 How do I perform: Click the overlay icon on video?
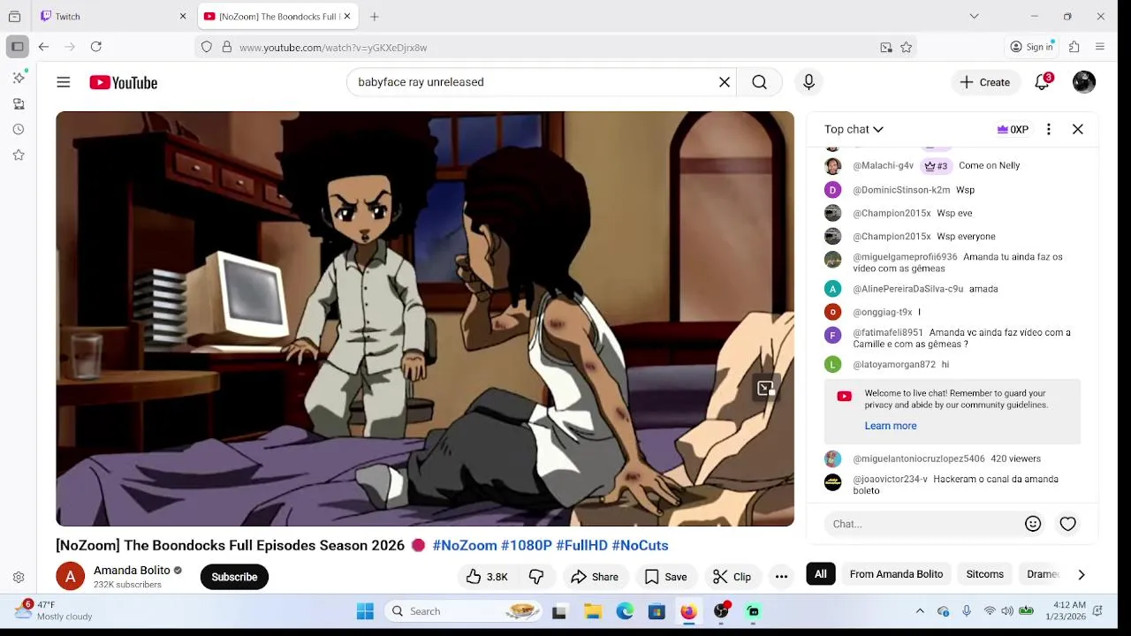(x=766, y=388)
